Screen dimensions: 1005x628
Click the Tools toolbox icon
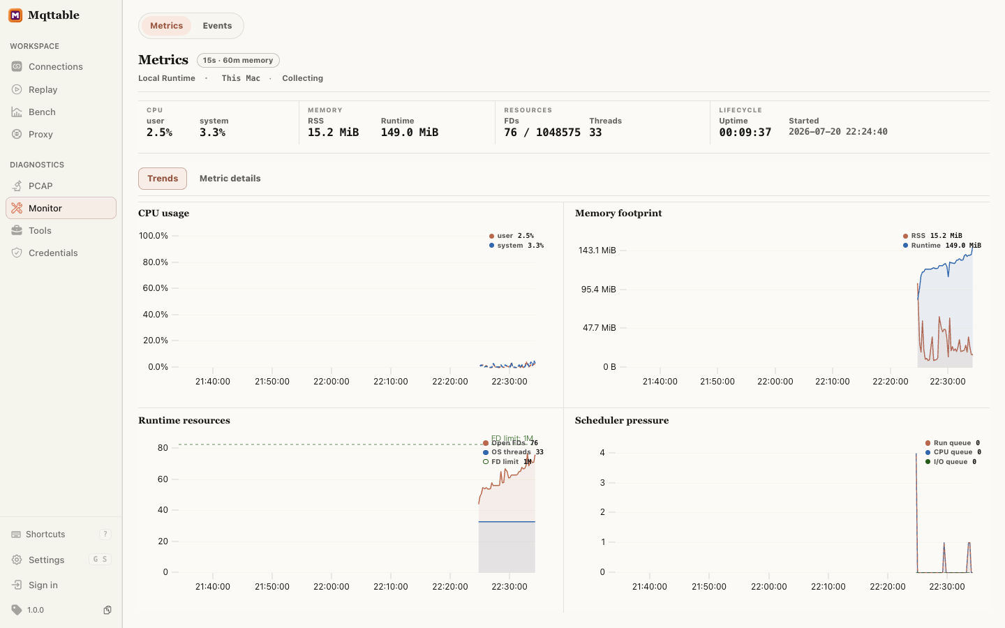[x=17, y=230]
